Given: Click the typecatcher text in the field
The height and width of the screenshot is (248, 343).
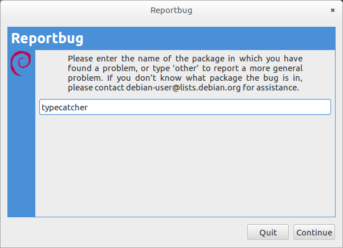Looking at the screenshot, I should coord(64,107).
